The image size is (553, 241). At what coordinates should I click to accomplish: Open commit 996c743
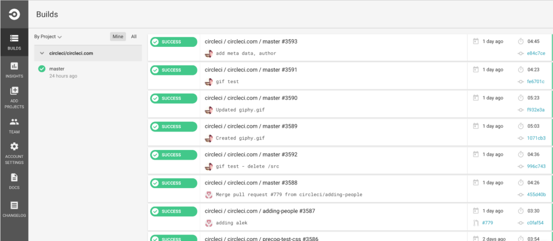(536, 166)
